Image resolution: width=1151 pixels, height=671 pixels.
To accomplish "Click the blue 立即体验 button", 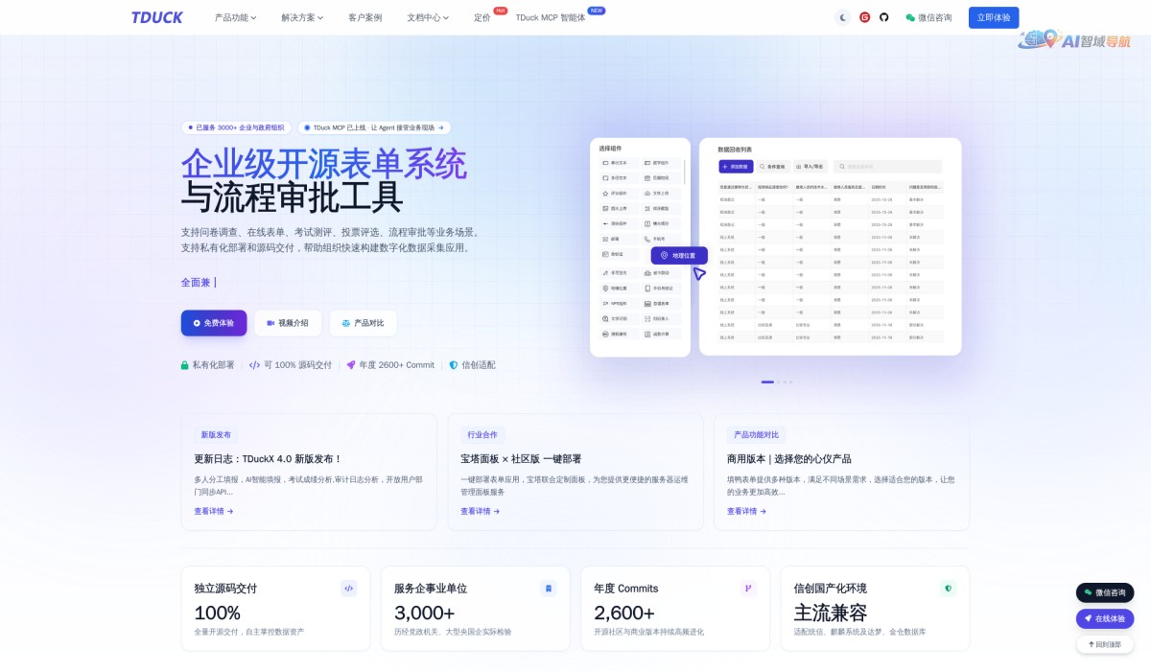I will pyautogui.click(x=994, y=17).
